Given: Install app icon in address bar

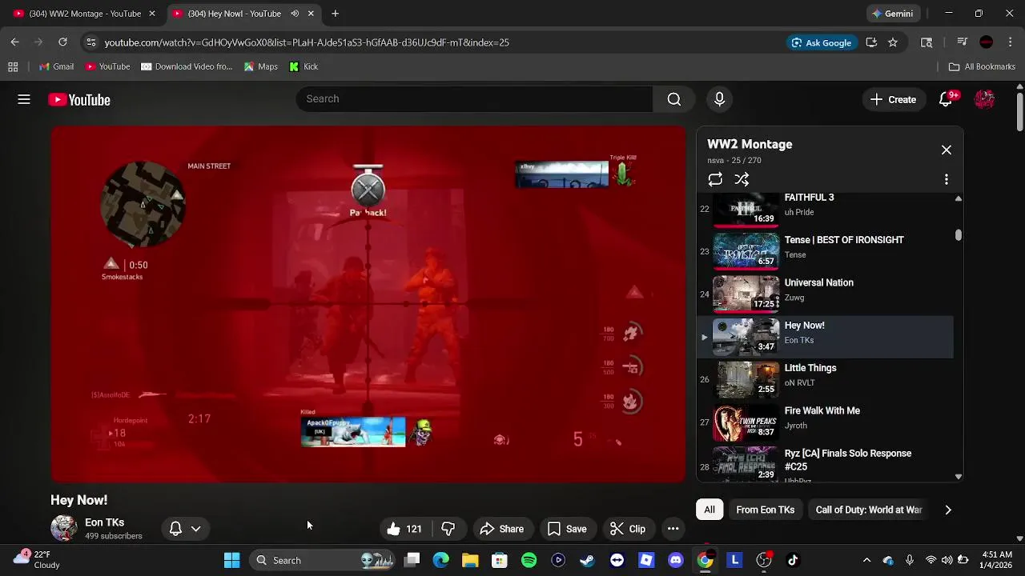Looking at the screenshot, I should (871, 42).
